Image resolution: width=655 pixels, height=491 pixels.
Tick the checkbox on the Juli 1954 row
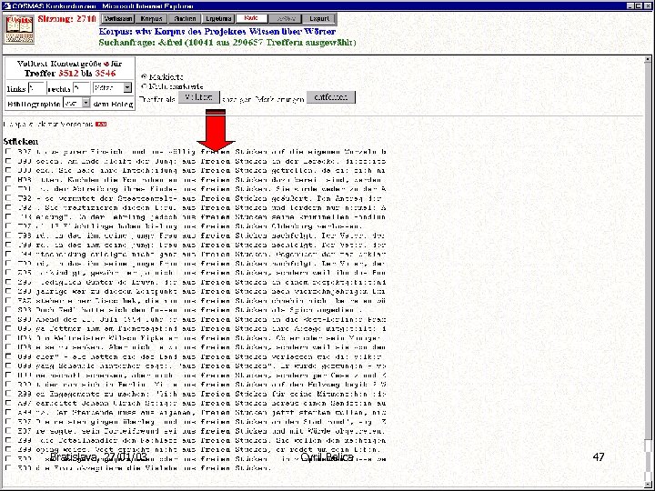(x=8, y=319)
